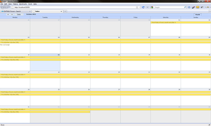The height and width of the screenshot is (126, 211).
Task: Close the Index tab
Action: (x=61, y=11)
